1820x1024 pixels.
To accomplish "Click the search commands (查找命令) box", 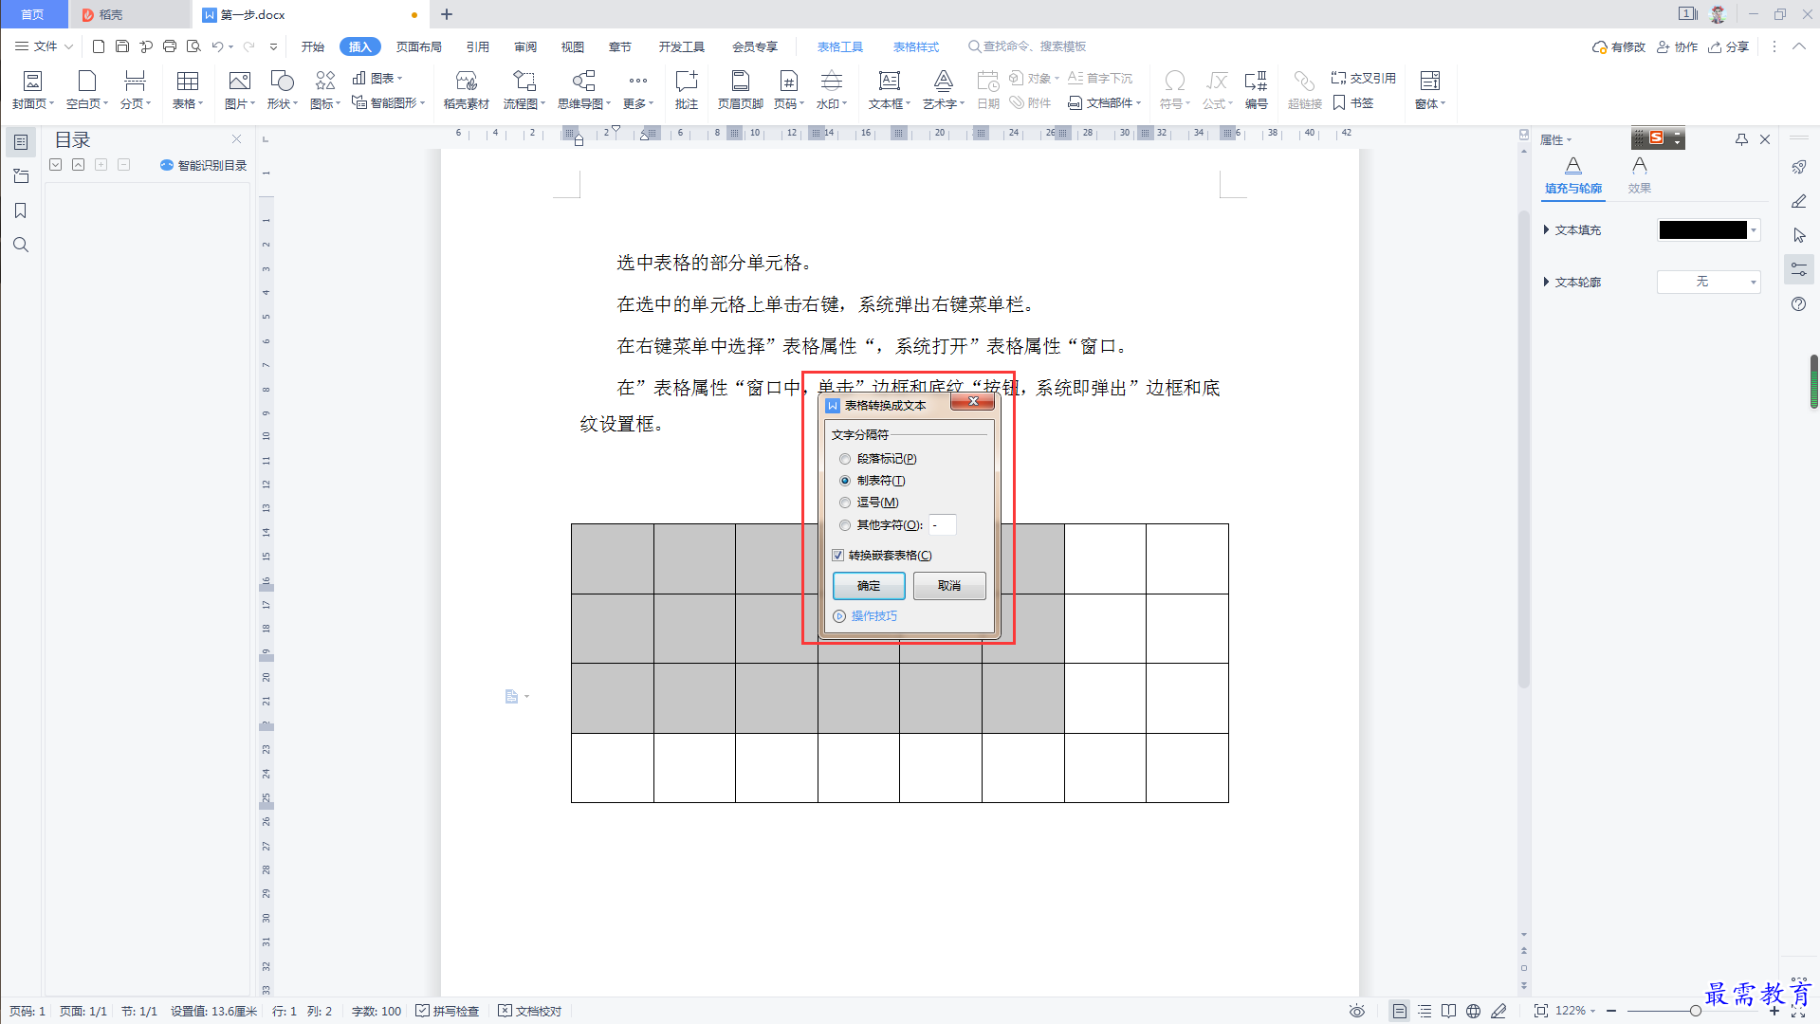I will click(x=1027, y=46).
